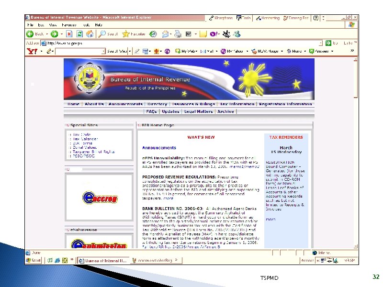This screenshot has width=383, height=287.
Task: Click the yellow note icon in the toolbar
Action: (x=203, y=34)
